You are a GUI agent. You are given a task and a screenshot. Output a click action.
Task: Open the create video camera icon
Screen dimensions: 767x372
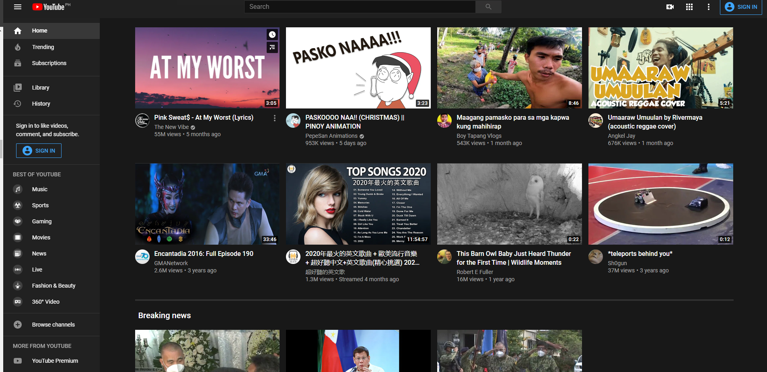pyautogui.click(x=670, y=7)
